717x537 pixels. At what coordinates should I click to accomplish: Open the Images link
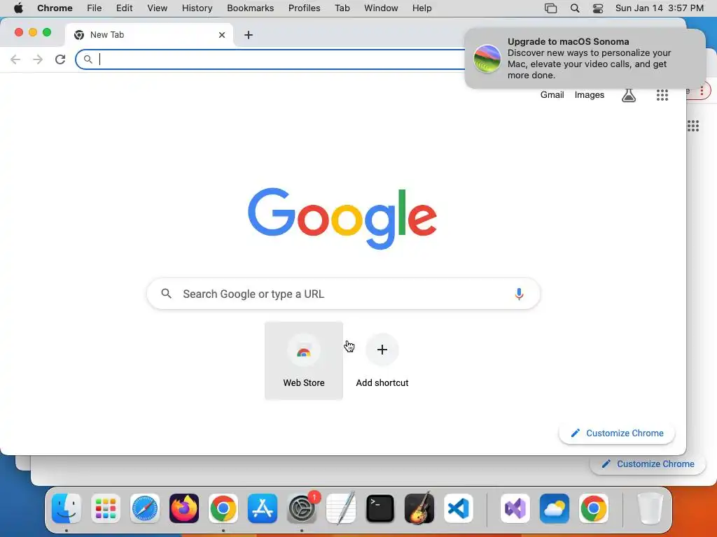590,95
